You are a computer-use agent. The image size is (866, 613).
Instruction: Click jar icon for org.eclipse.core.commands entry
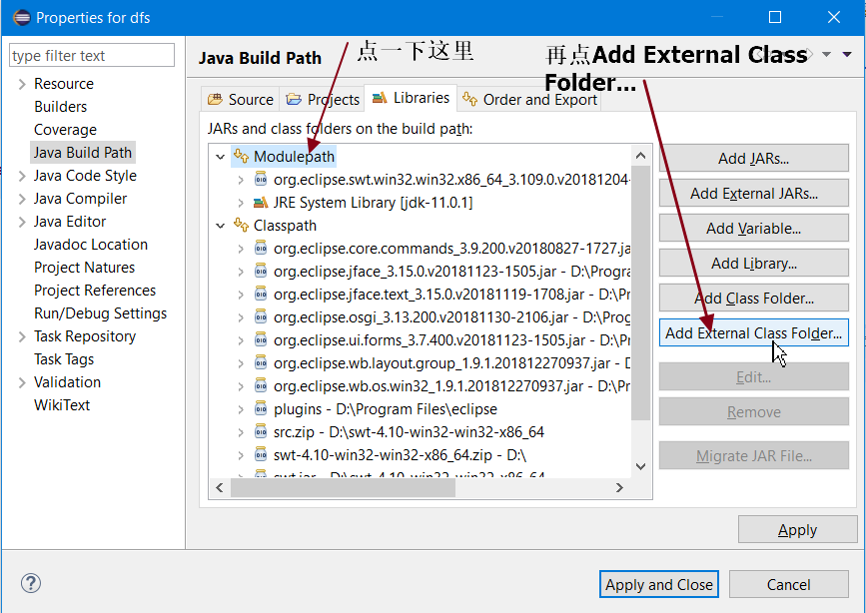coord(261,249)
